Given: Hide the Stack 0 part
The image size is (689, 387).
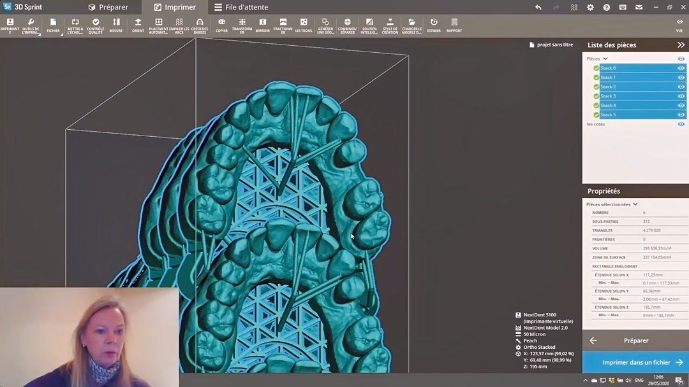Looking at the screenshot, I should pos(680,67).
